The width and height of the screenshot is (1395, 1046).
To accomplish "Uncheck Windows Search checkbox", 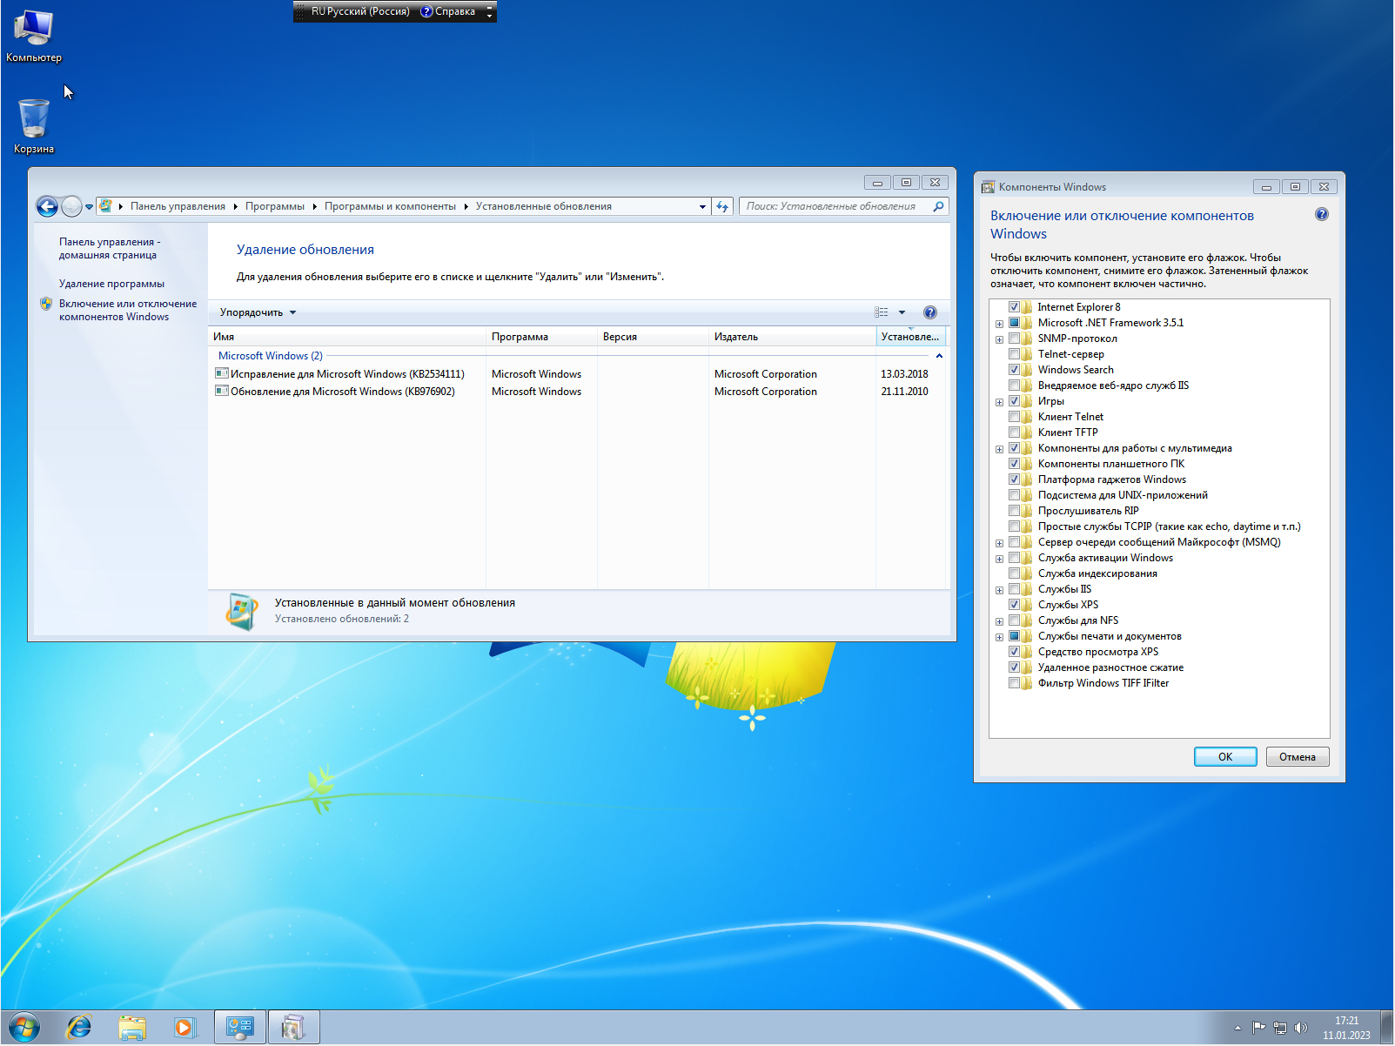I will click(1014, 370).
